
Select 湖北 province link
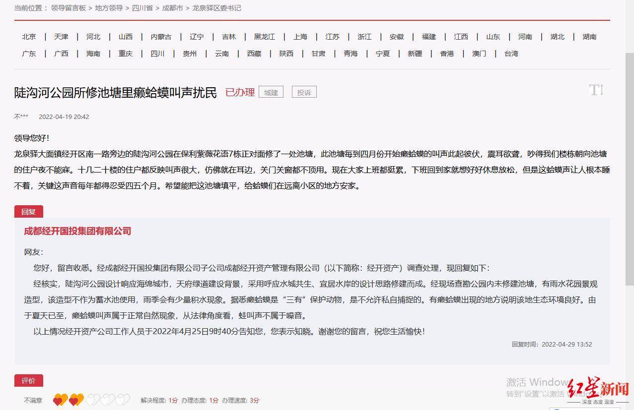click(x=558, y=37)
